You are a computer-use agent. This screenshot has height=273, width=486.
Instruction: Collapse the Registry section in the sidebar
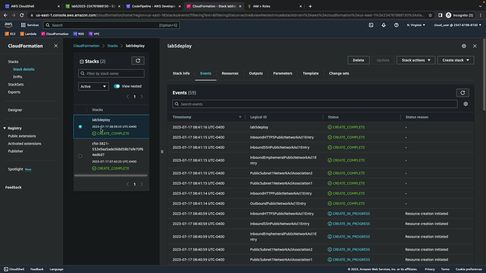click(5, 128)
